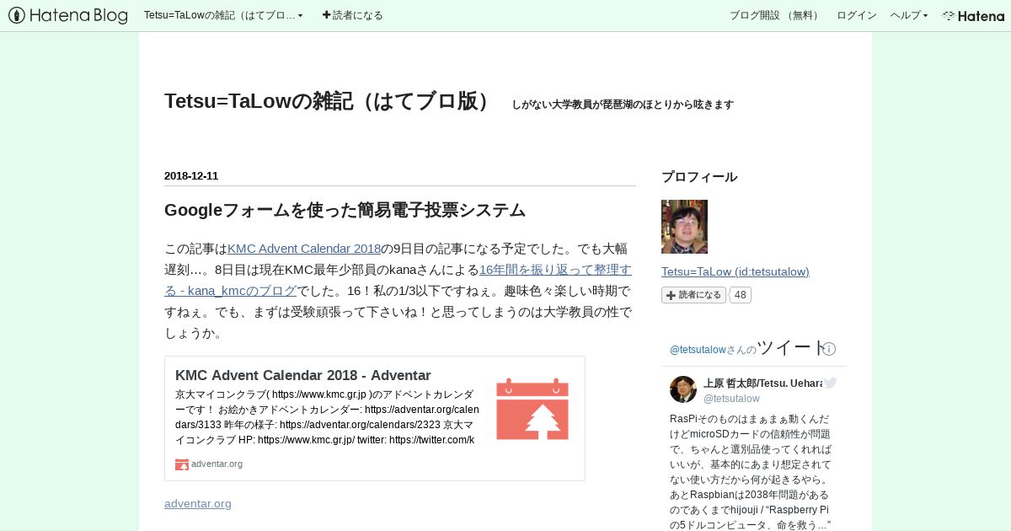Open tweet author name 上原 哲太郎/Tetsu. Uehara
The width and height of the screenshot is (1011, 531).
point(762,383)
